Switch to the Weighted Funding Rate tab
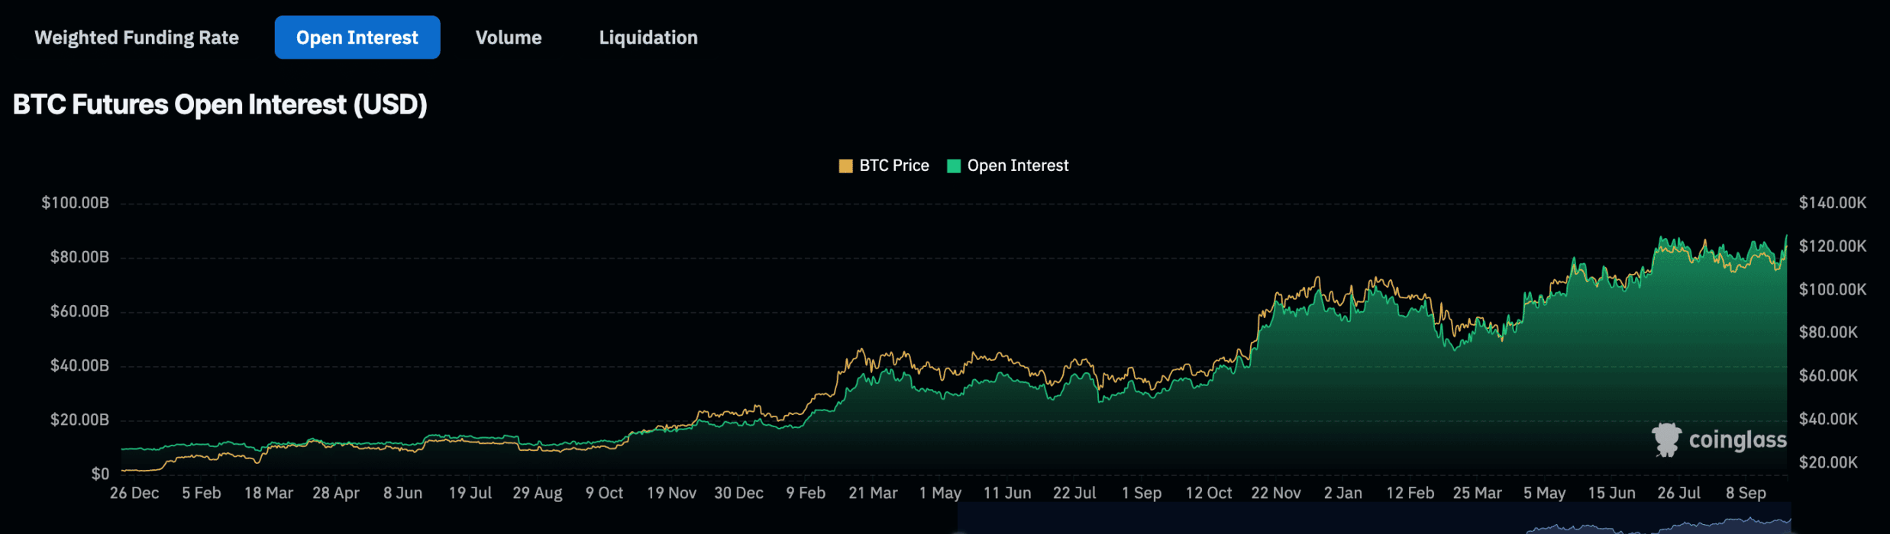The image size is (1890, 534). coord(137,37)
